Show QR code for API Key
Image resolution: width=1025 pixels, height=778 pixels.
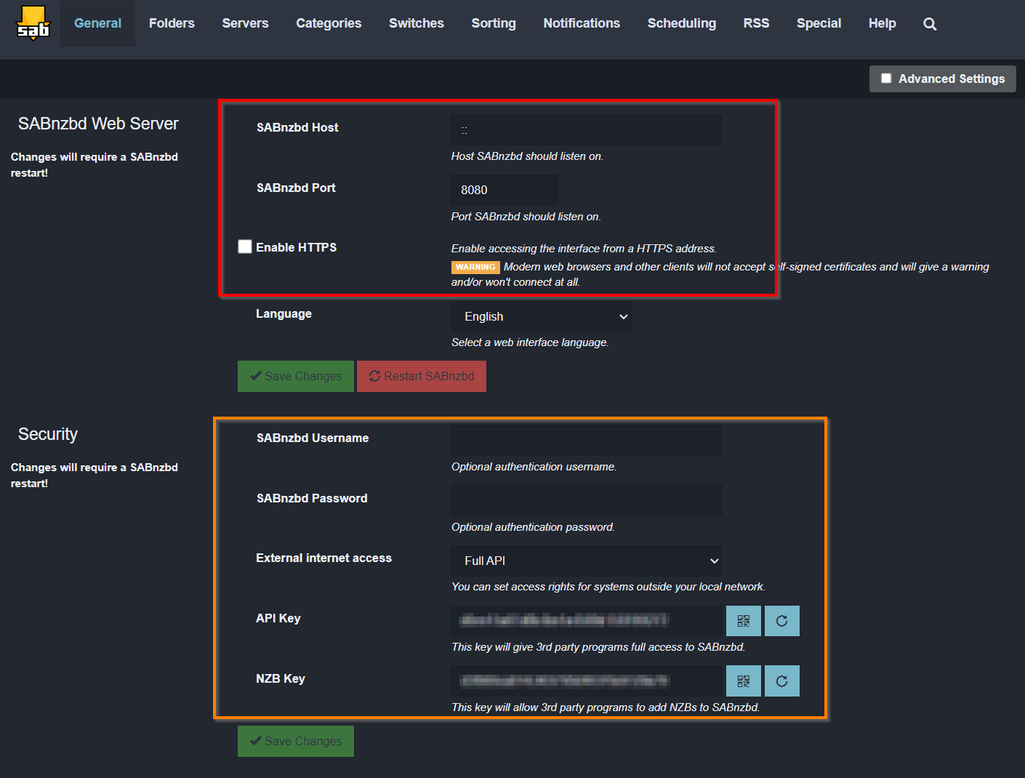pos(743,621)
